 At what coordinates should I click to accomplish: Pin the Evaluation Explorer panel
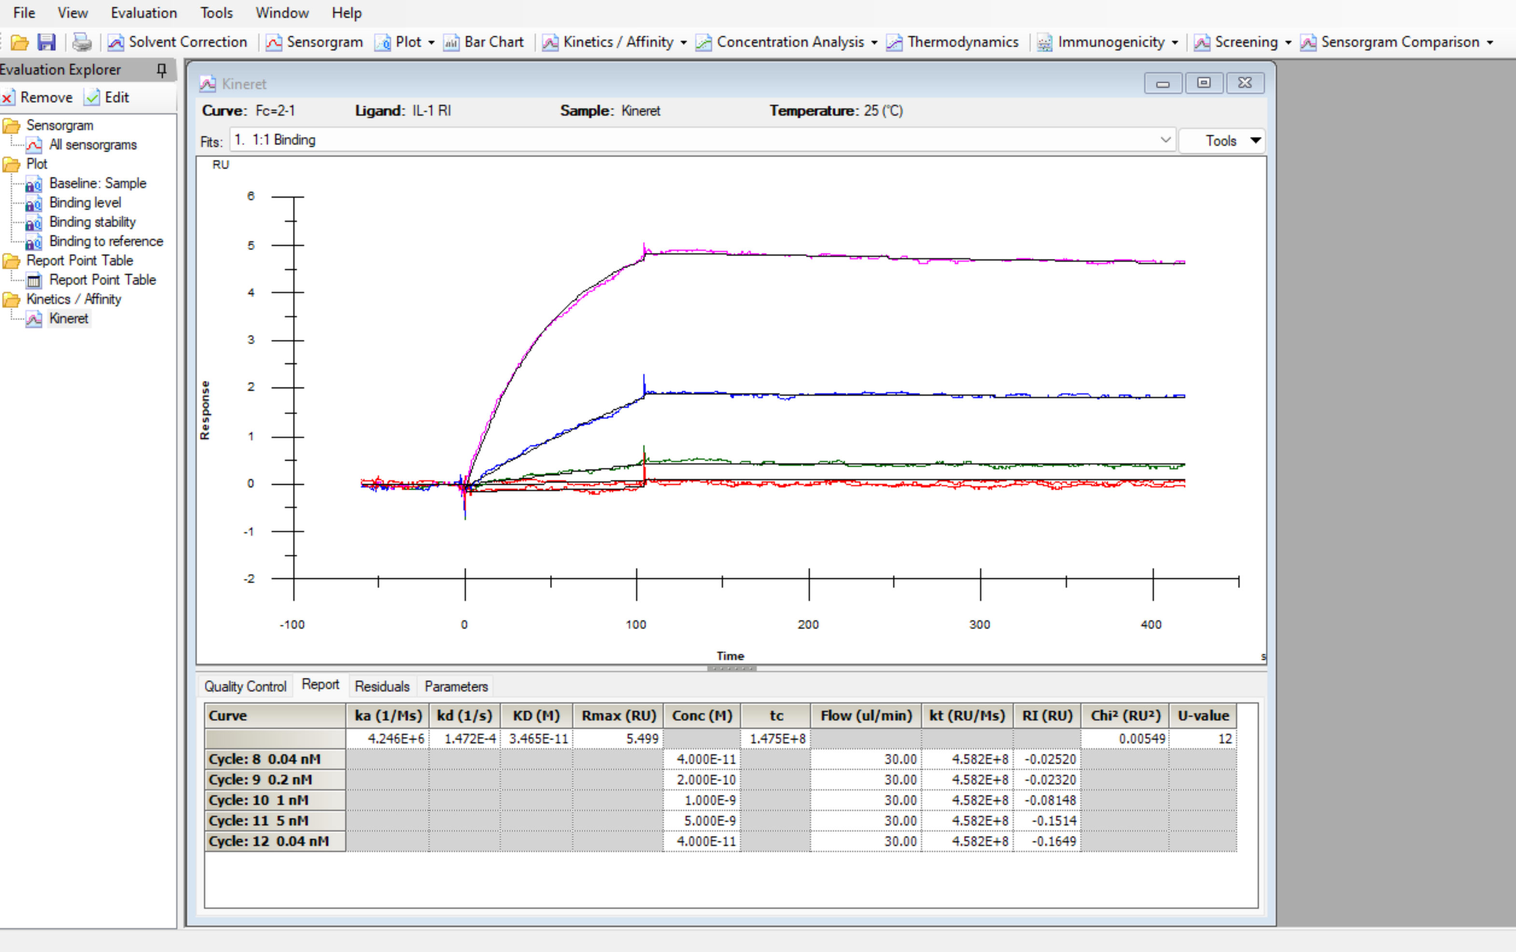[162, 70]
